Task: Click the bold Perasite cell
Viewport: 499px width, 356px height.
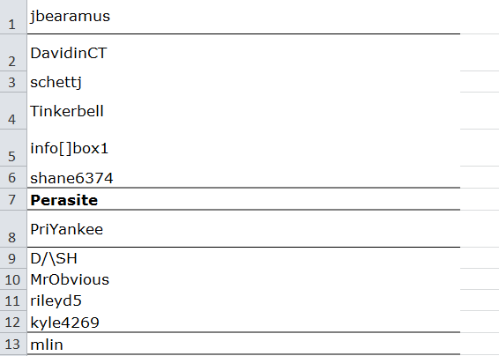Action: 243,199
